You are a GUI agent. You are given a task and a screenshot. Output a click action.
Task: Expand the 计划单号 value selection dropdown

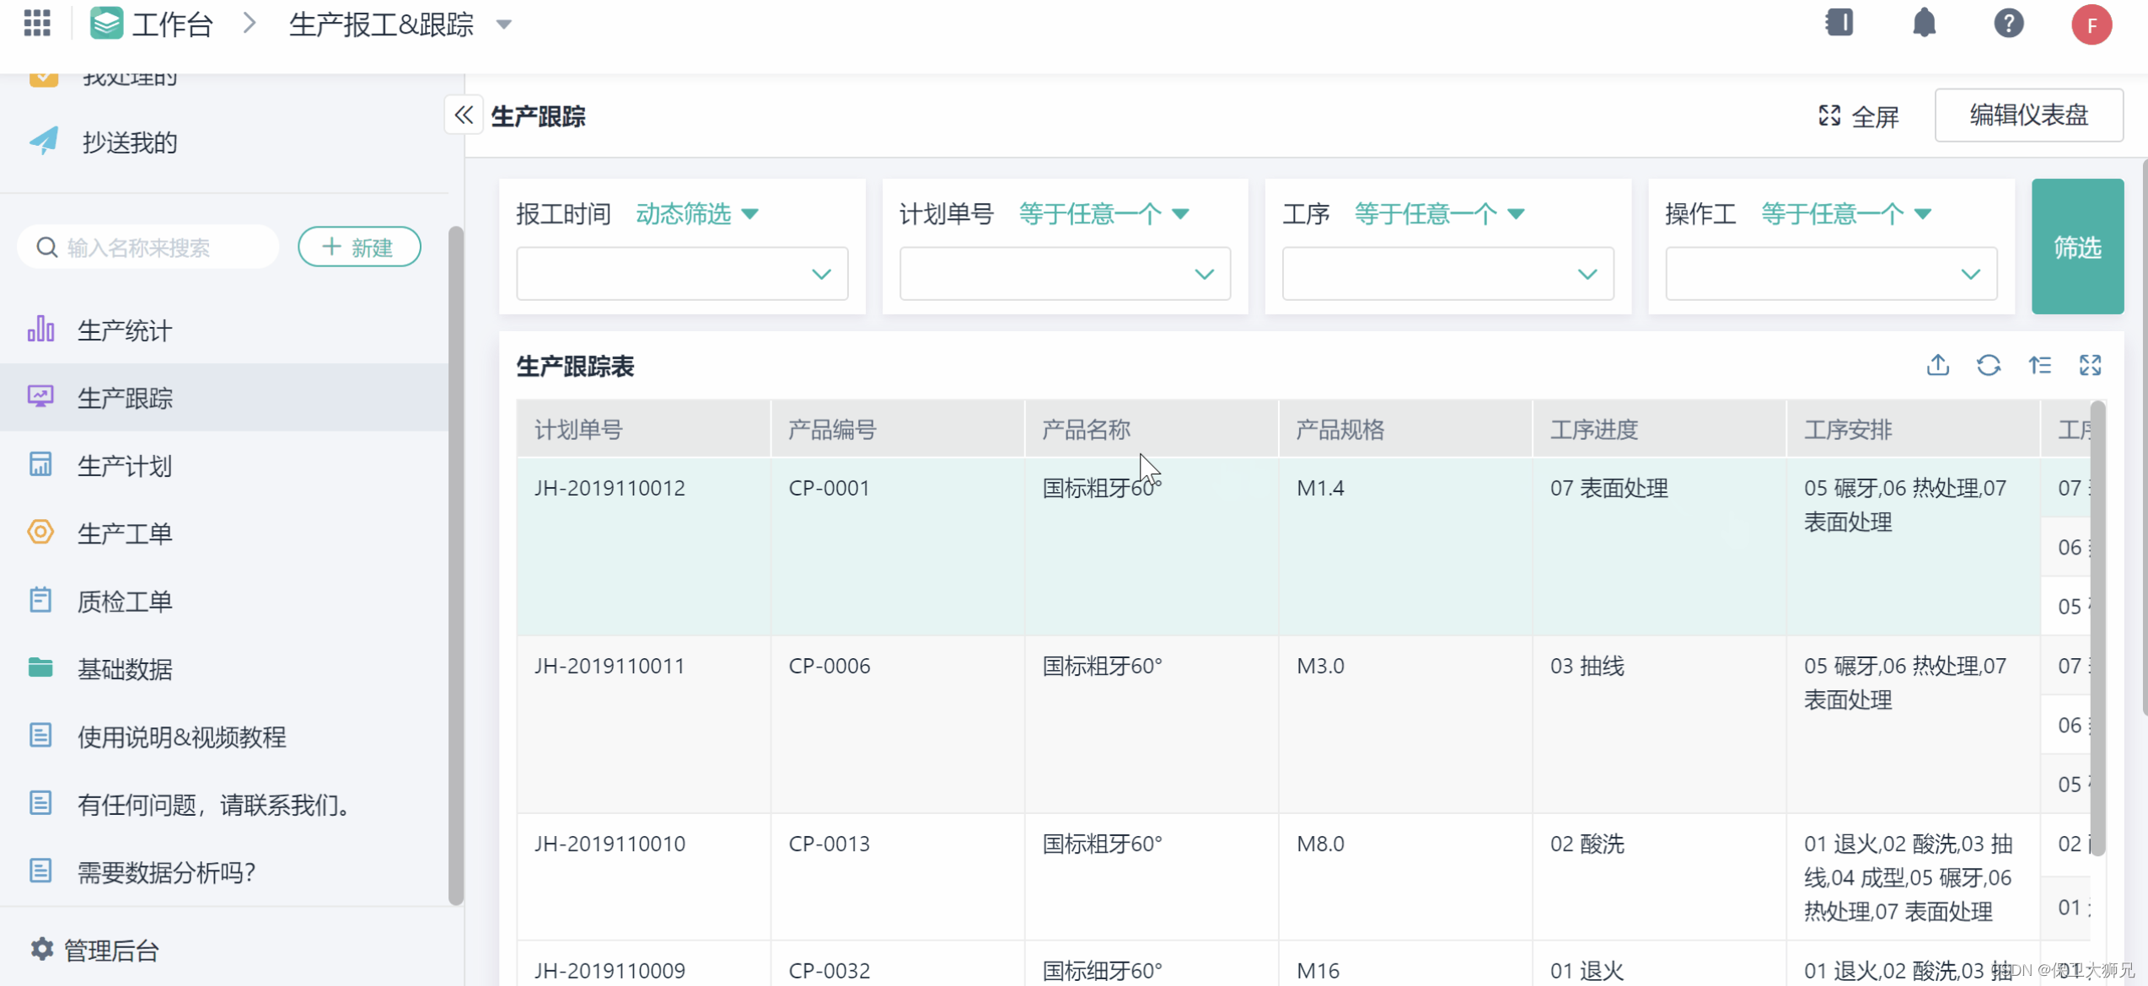(1065, 273)
